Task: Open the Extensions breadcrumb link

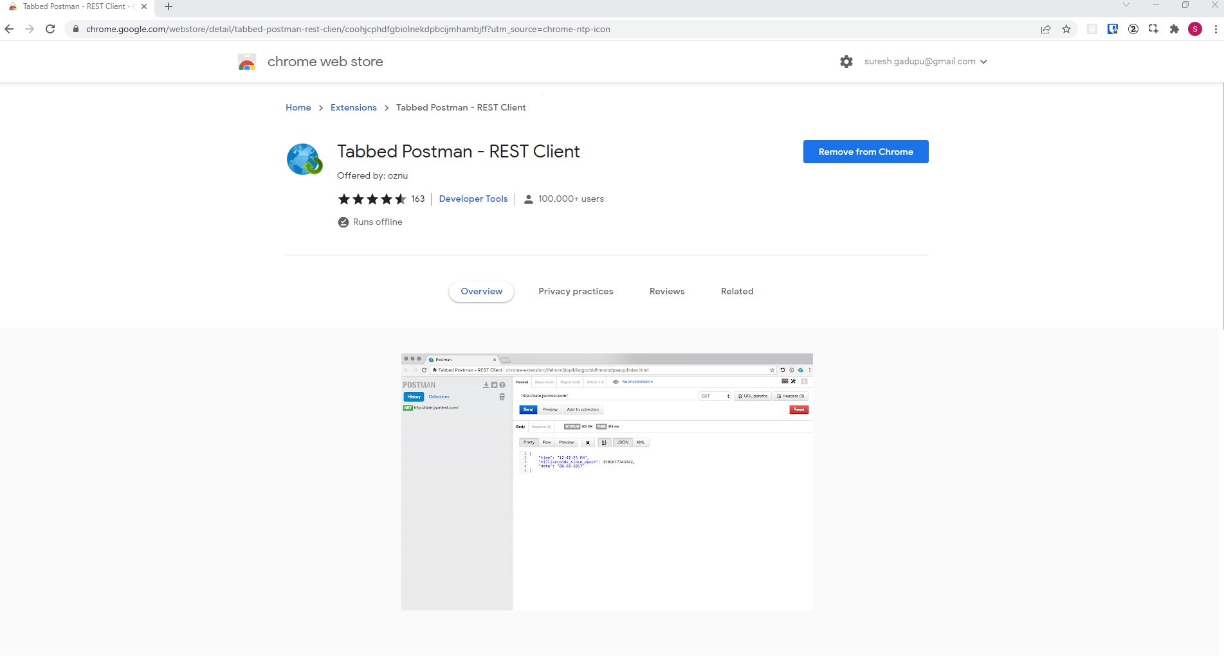Action: coord(353,107)
